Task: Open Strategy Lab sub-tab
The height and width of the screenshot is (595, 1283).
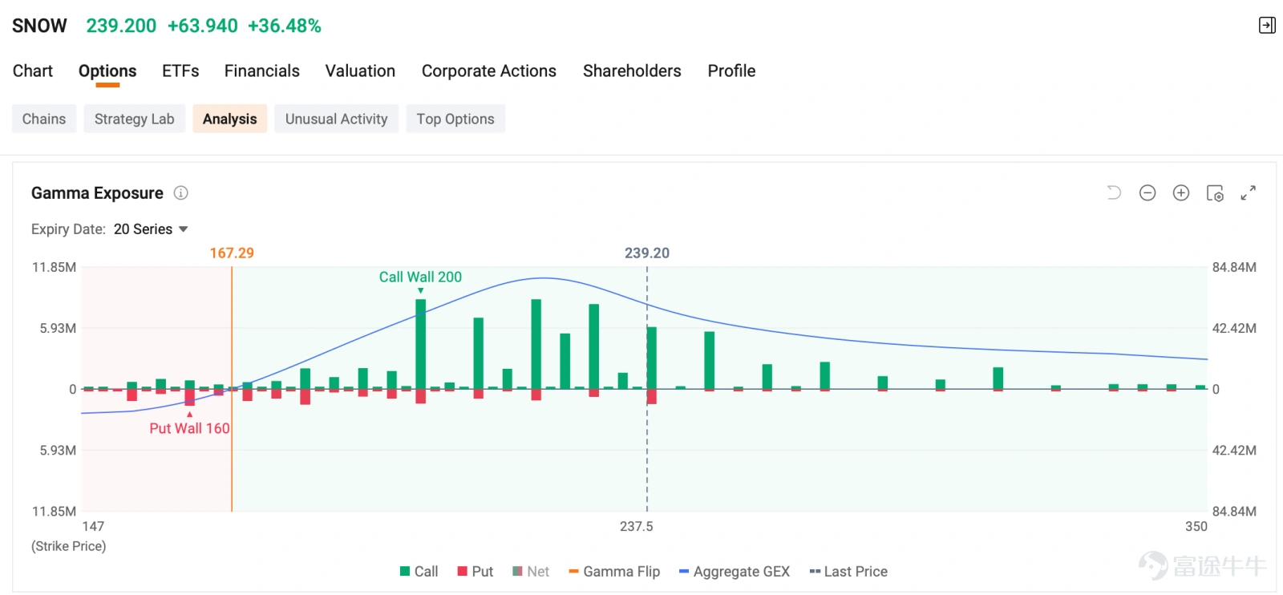Action: point(135,119)
